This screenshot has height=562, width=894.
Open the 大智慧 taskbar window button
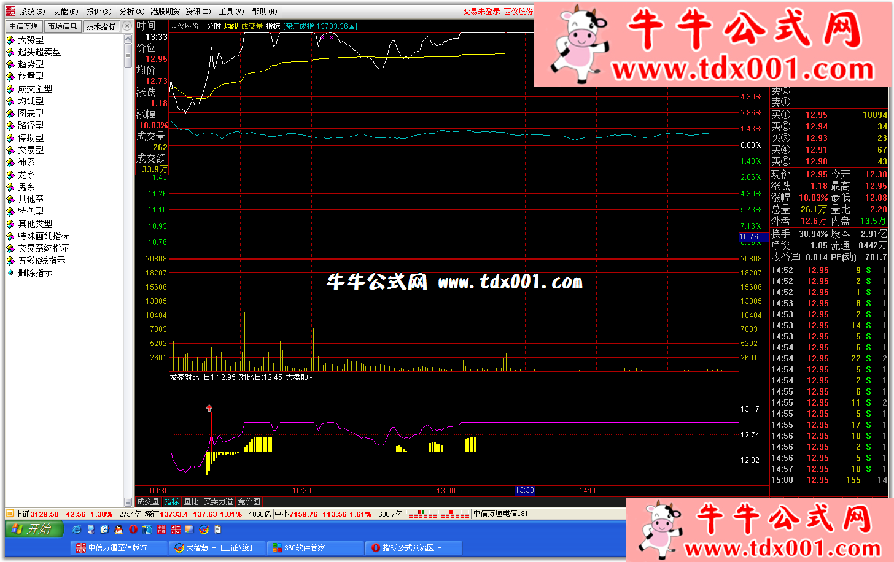217,548
